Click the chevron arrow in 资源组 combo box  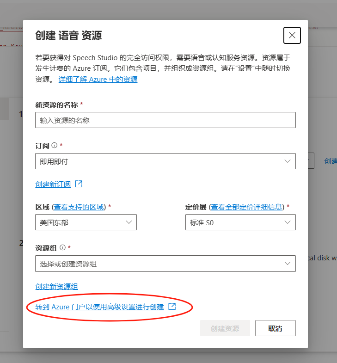point(288,264)
